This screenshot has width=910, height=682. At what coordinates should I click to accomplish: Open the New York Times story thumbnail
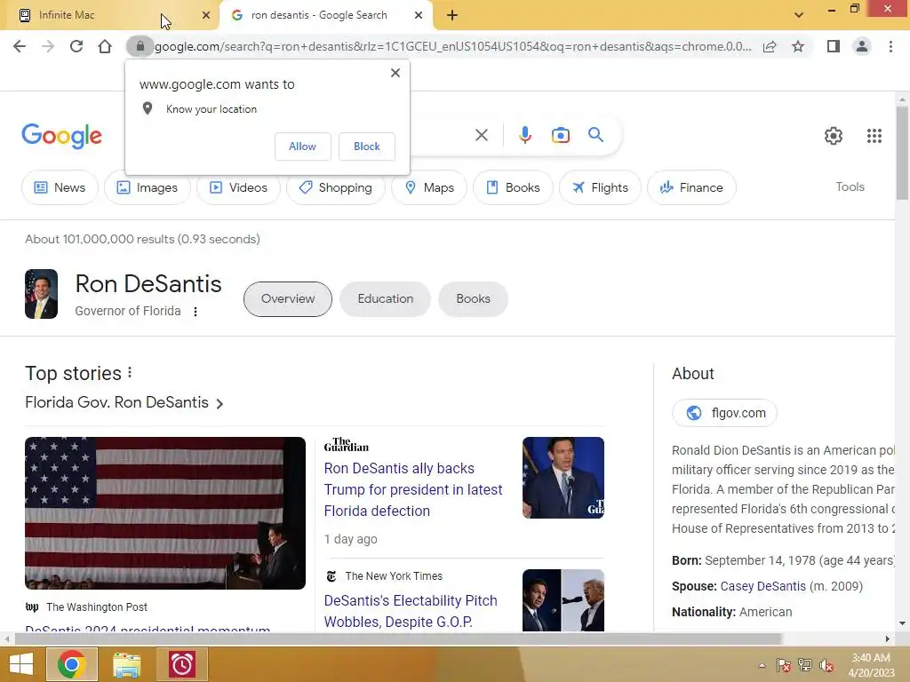click(563, 600)
